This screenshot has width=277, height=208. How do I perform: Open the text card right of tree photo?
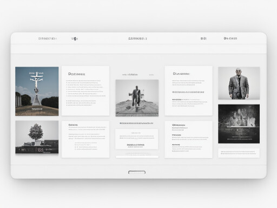click(x=85, y=139)
